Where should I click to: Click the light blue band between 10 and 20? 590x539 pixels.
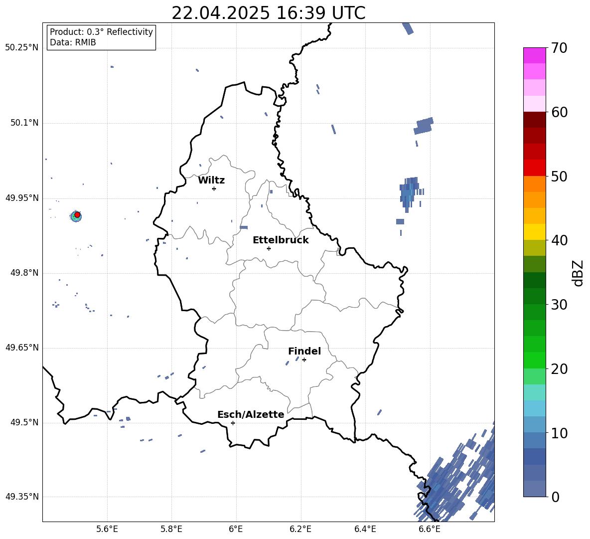(x=534, y=408)
